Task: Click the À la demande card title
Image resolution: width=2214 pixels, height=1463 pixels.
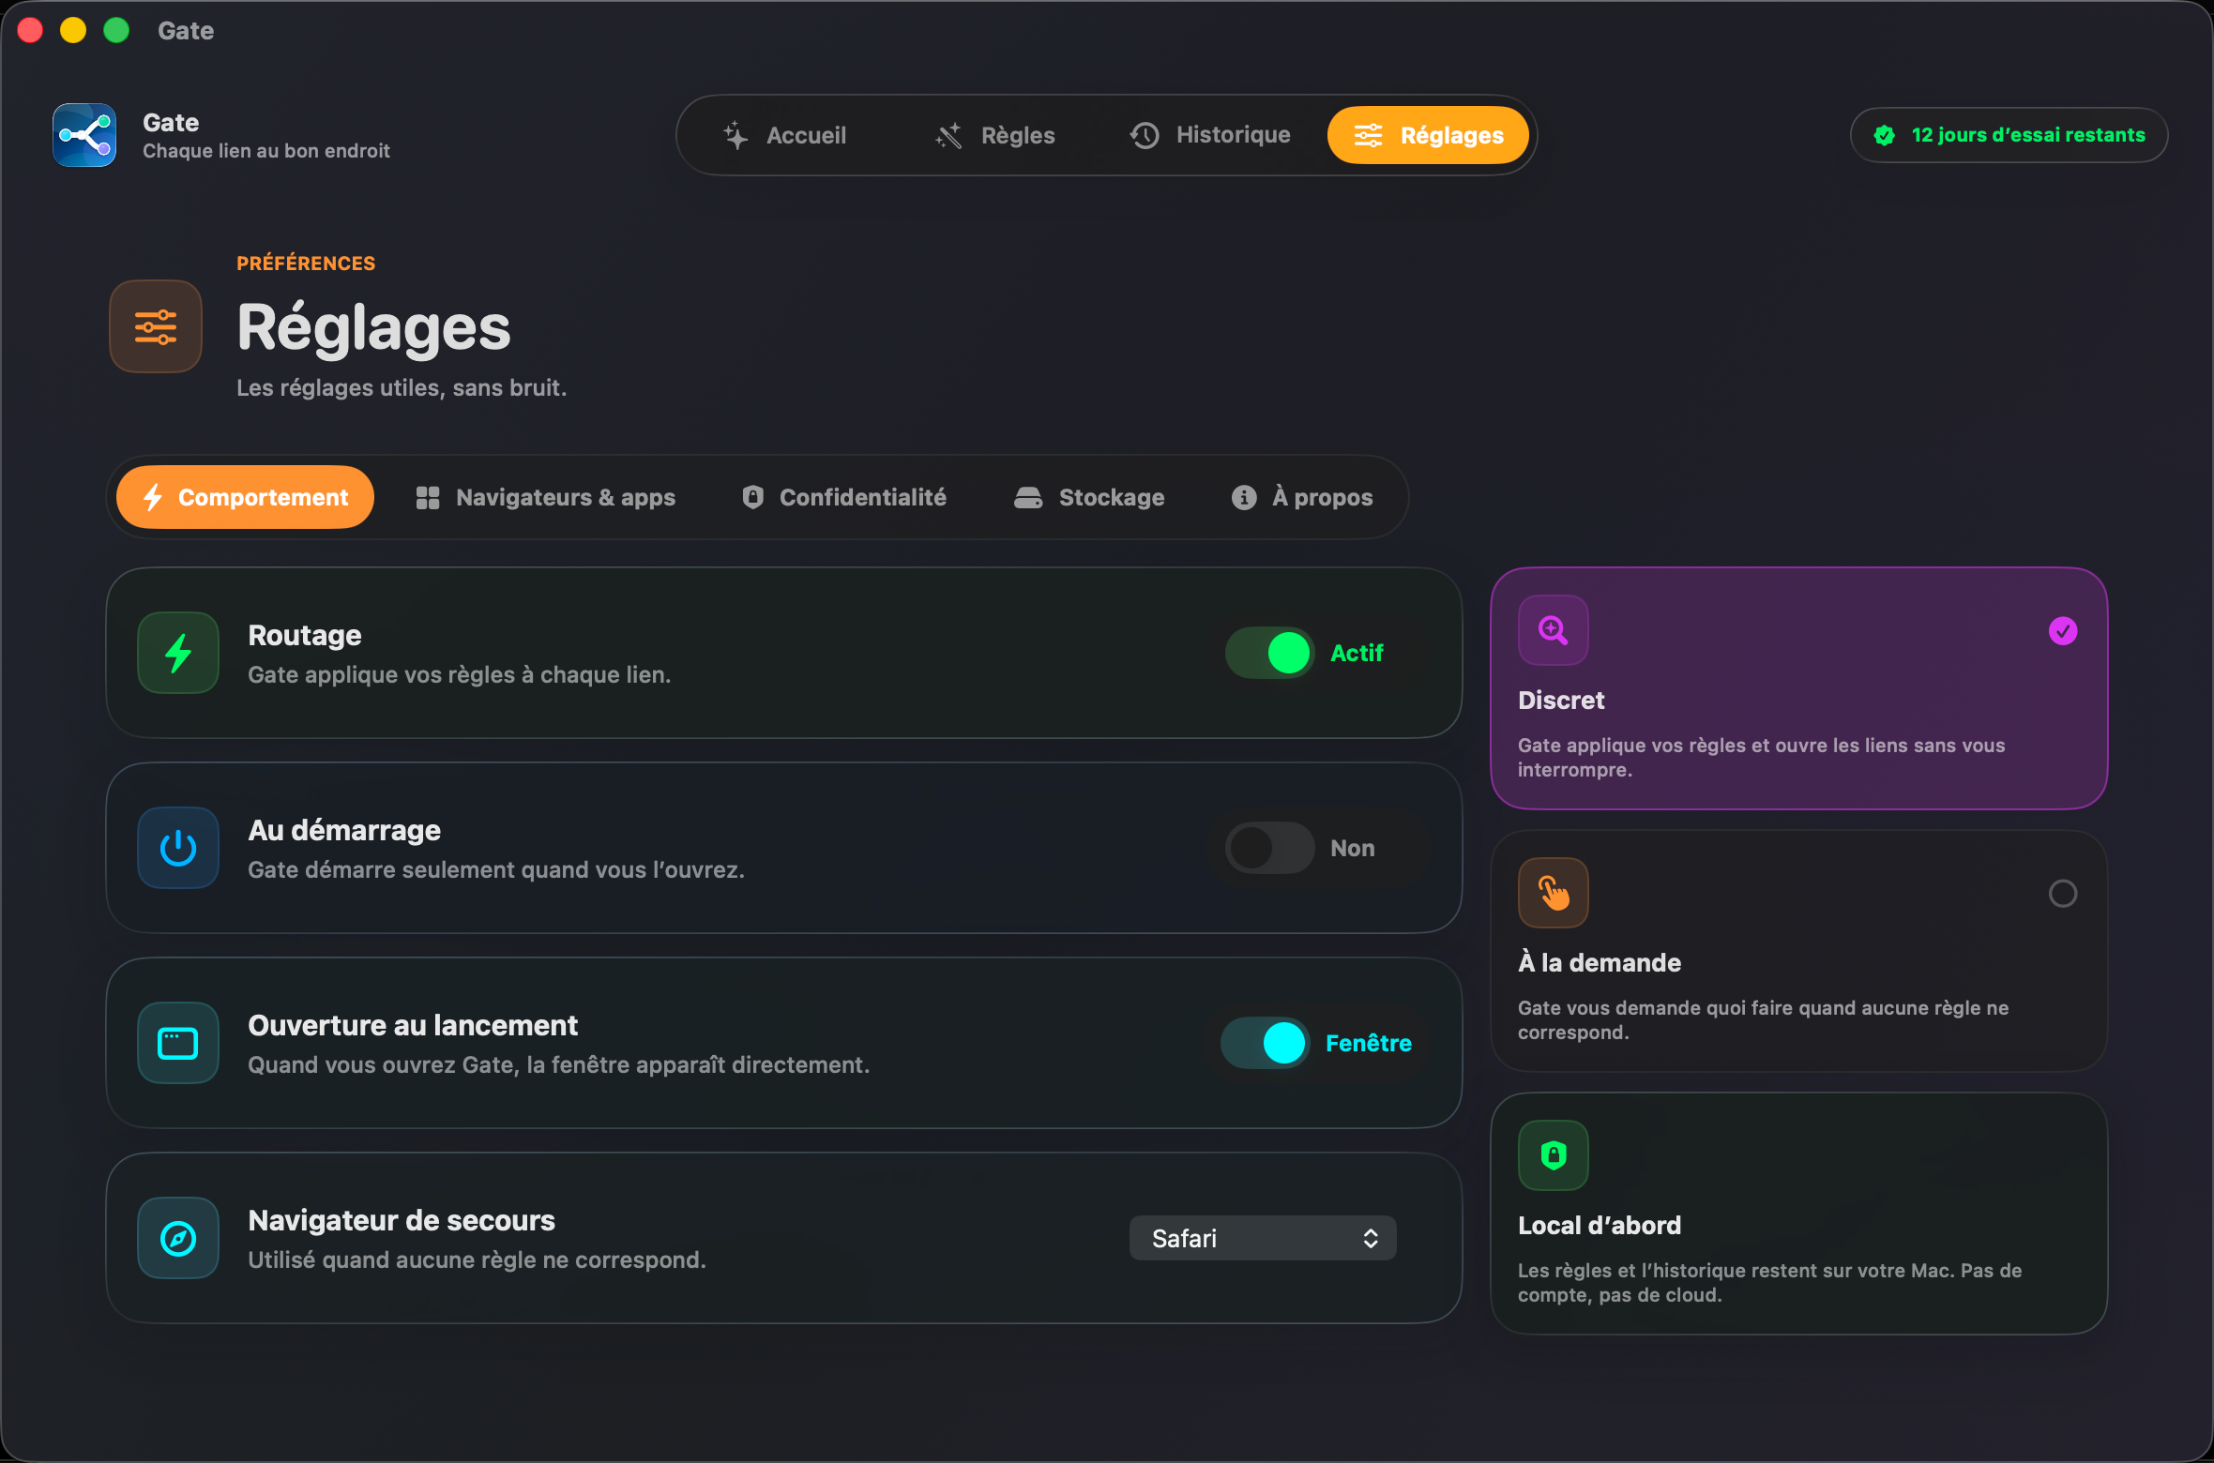Action: pos(1600,962)
